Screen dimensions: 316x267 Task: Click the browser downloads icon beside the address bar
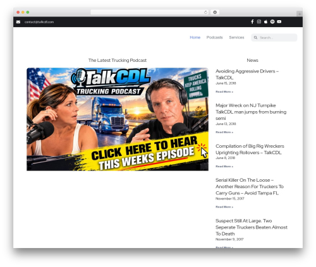tap(215, 12)
